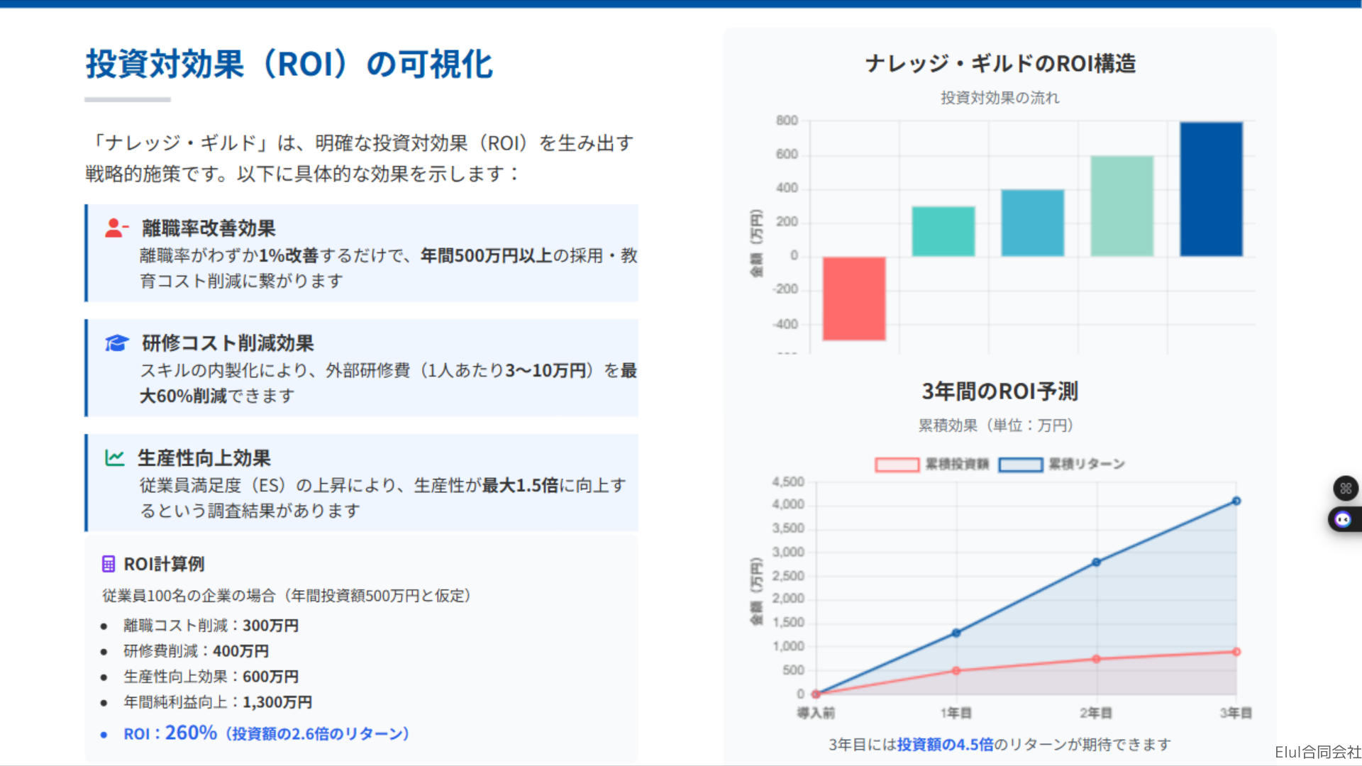Click the 投資額の4.5倍 highlighted text
1362x766 pixels.
(x=945, y=744)
